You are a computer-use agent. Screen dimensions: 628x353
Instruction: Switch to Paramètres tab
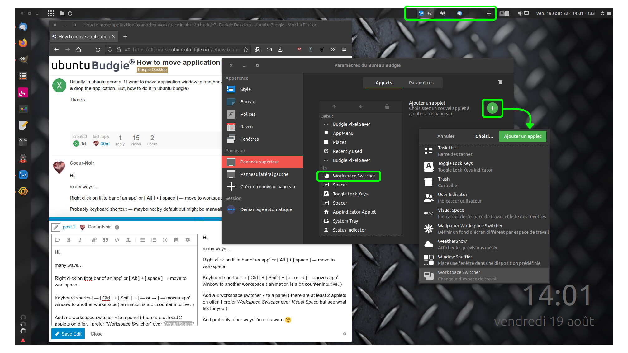(x=421, y=83)
